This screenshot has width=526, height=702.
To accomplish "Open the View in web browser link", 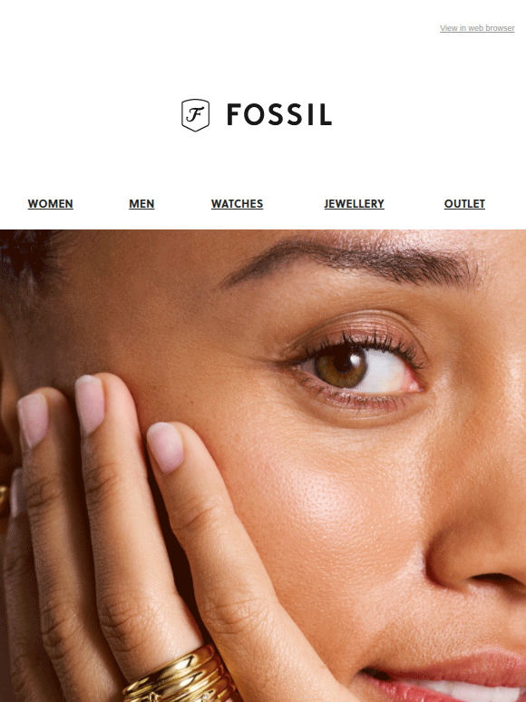I will point(477,28).
